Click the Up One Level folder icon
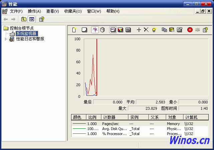Screen dimensions: 214x150 pyautogui.click(x=24, y=19)
